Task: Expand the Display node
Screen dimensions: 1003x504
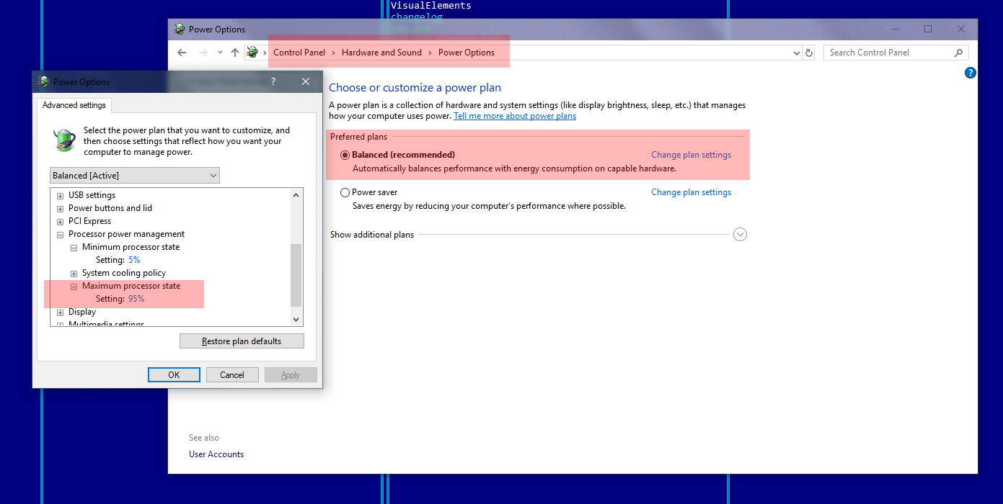Action: pos(60,312)
